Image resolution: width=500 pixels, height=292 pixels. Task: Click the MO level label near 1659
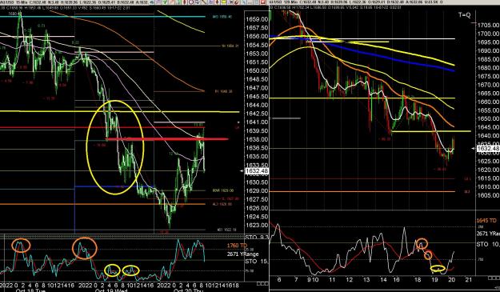click(x=222, y=17)
